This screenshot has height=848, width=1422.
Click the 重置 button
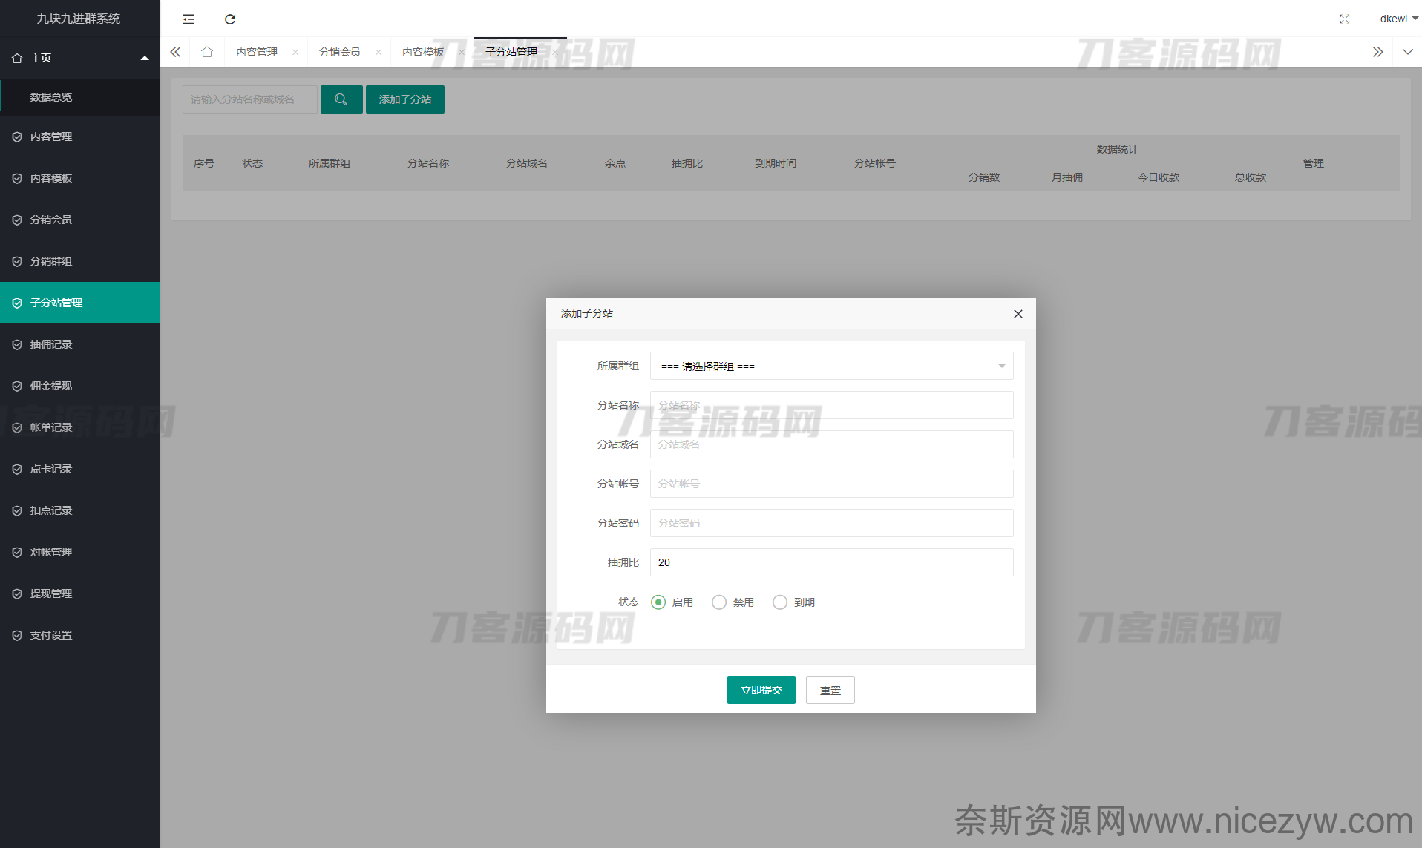tap(830, 690)
